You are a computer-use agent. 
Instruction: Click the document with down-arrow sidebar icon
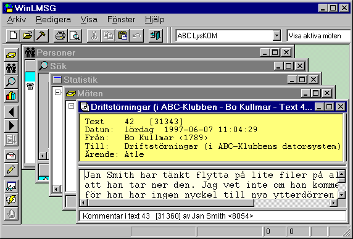11,140
